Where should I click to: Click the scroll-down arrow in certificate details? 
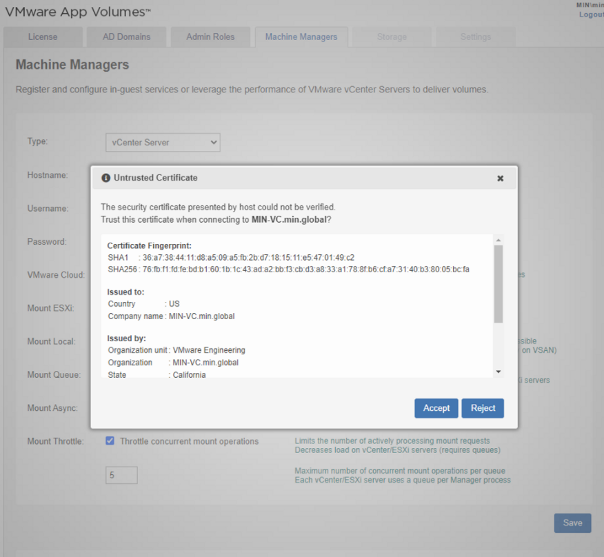coord(499,372)
